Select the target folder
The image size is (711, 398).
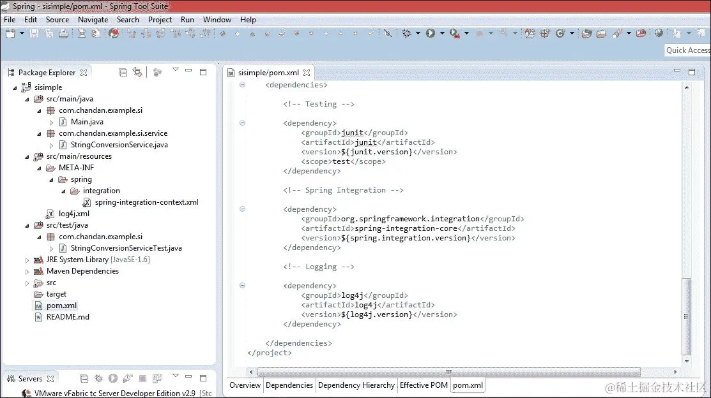tap(56, 294)
